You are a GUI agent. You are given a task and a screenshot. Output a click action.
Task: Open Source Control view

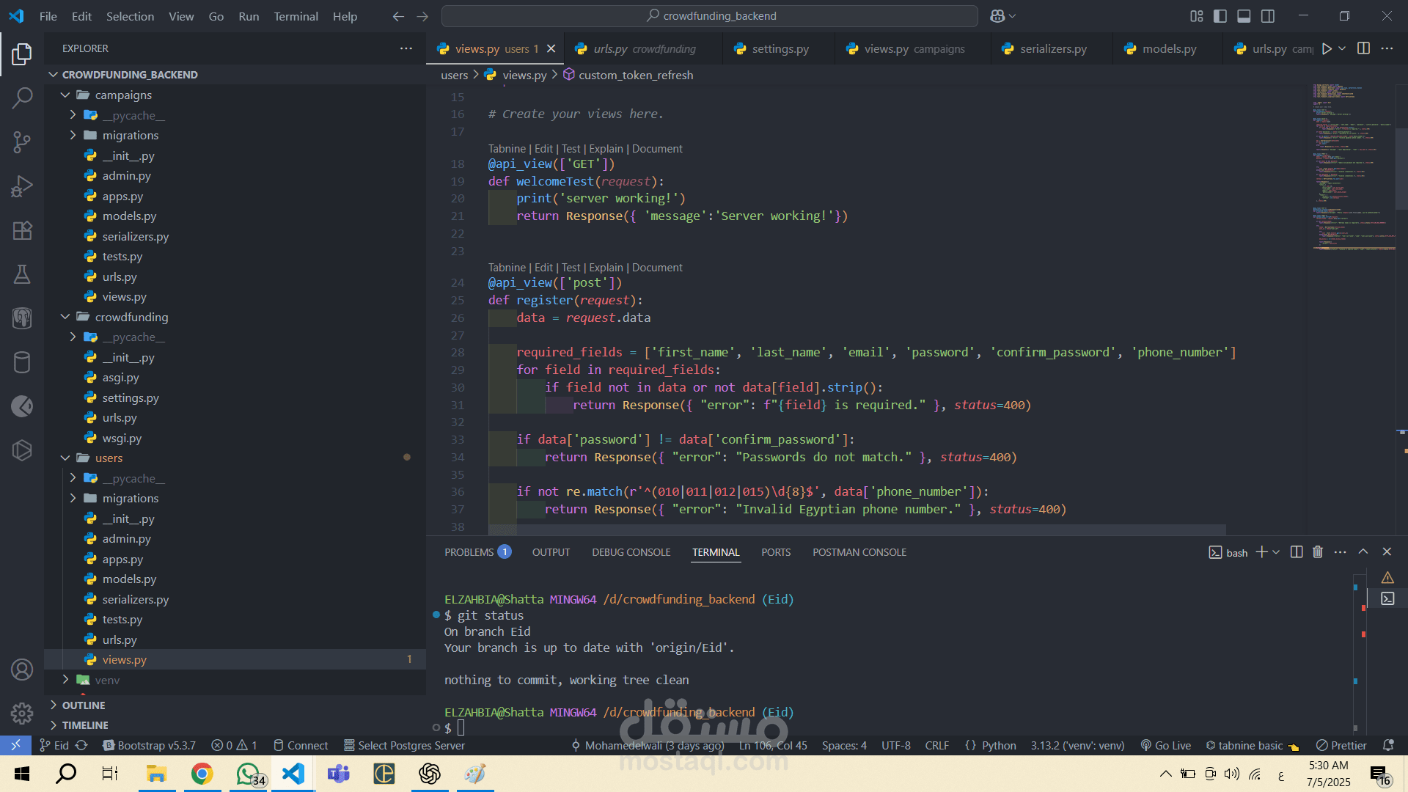22,142
